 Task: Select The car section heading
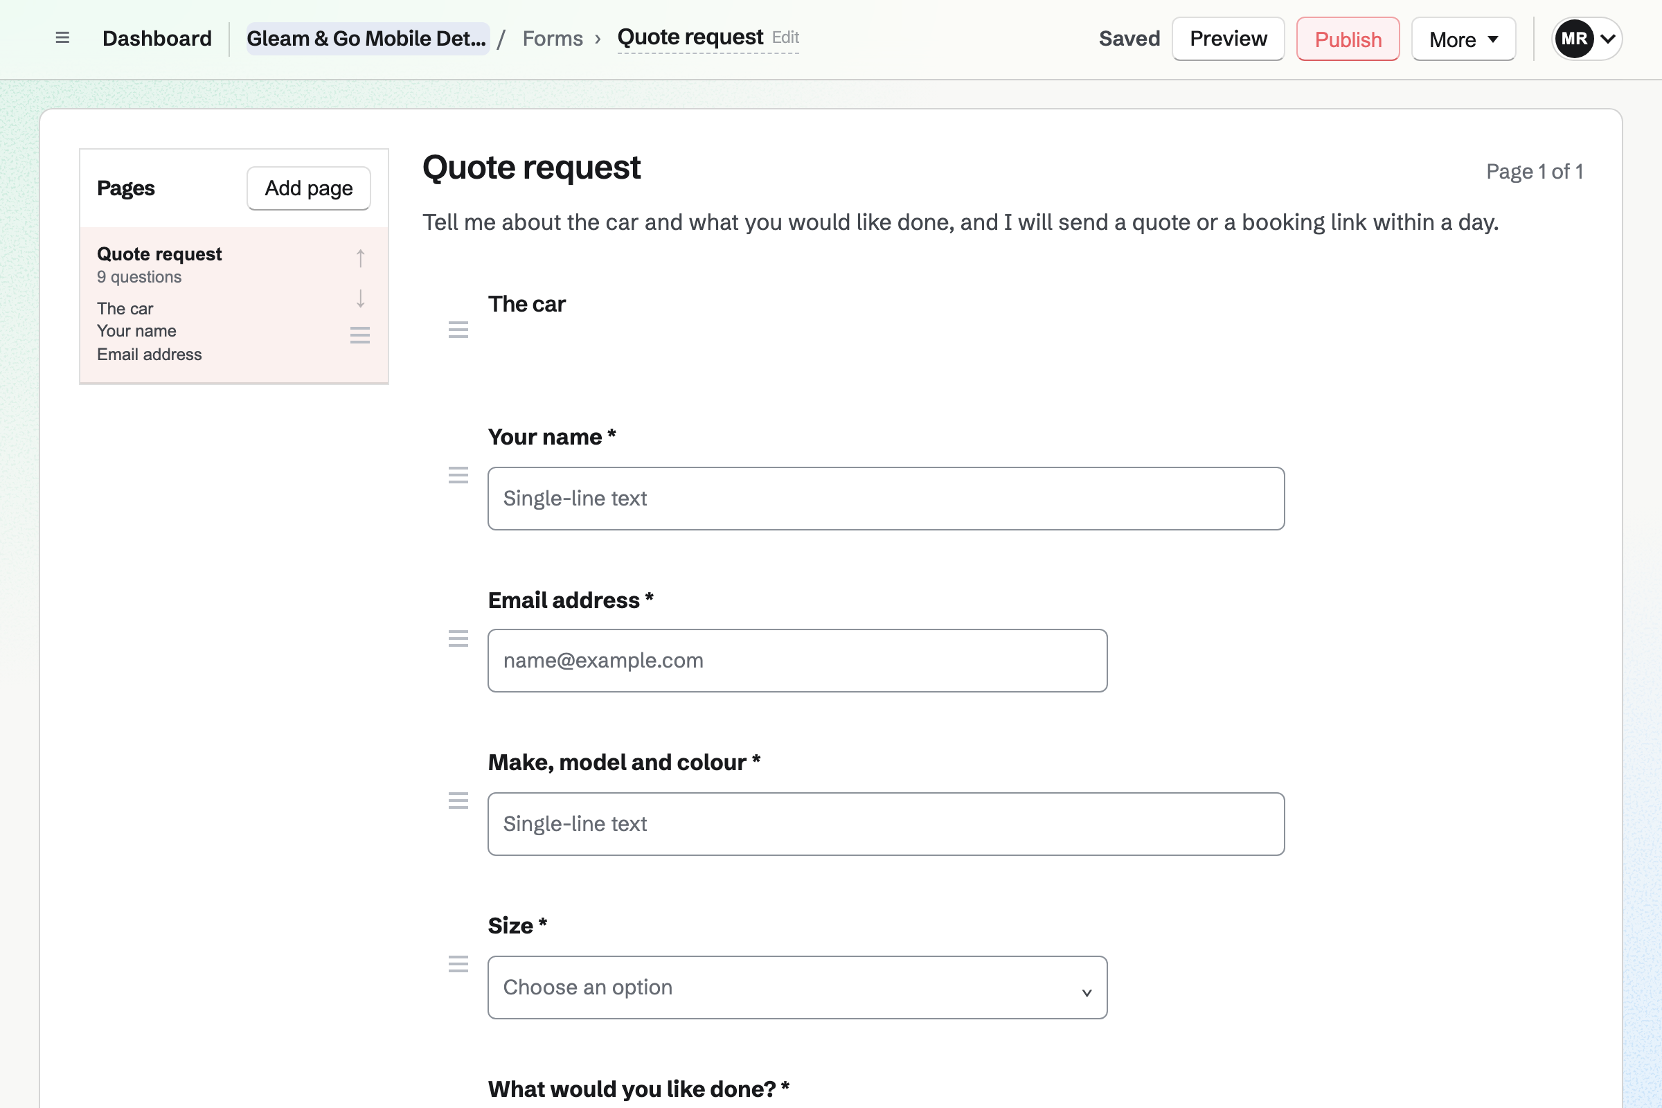(526, 304)
